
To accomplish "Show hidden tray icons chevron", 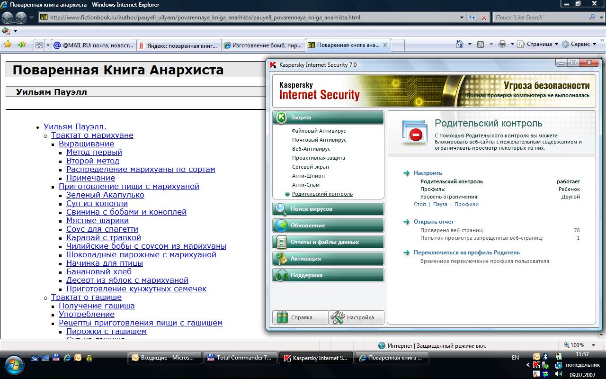I will [x=528, y=365].
